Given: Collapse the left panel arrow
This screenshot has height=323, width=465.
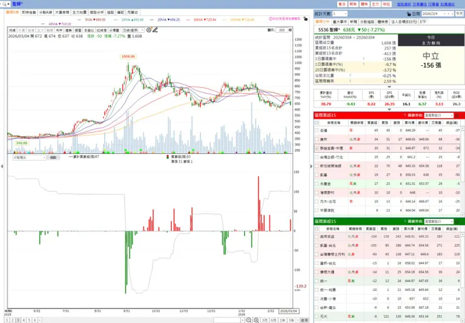Looking at the screenshot, I should 2,166.
